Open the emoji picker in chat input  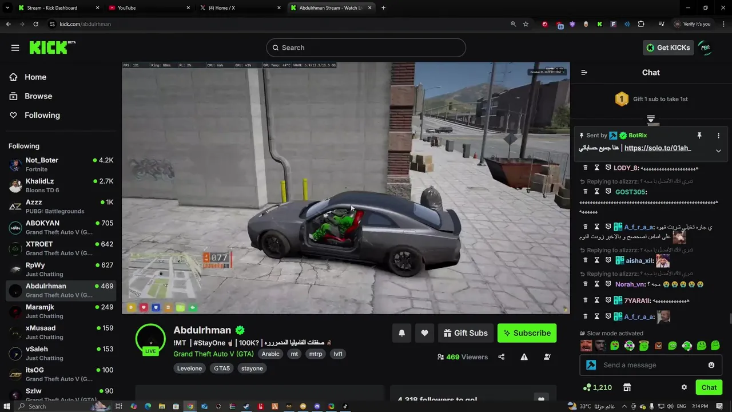tap(711, 365)
